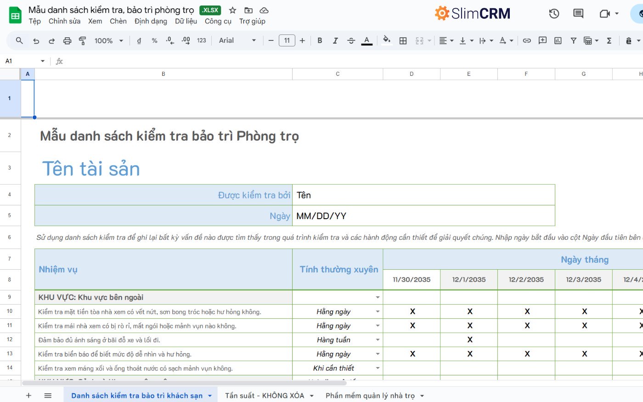The height and width of the screenshot is (402, 643).
Task: Open the Insert link tool
Action: pos(527,40)
